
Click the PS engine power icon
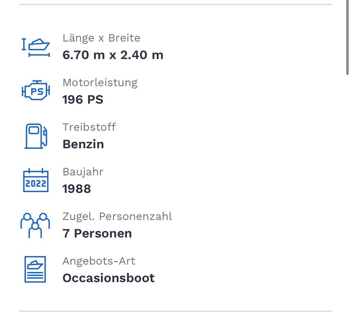pyautogui.click(x=36, y=90)
